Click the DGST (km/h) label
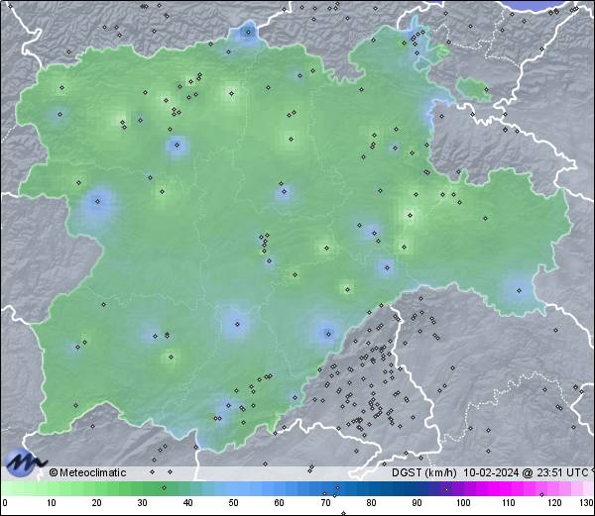This screenshot has height=516, width=595. coord(424,472)
